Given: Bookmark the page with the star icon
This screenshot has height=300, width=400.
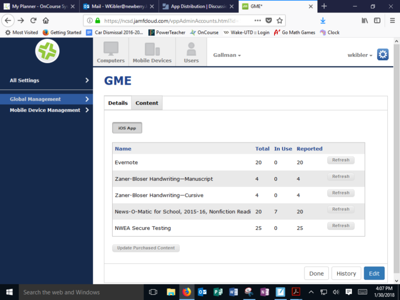Looking at the screenshot, I should pos(280,21).
